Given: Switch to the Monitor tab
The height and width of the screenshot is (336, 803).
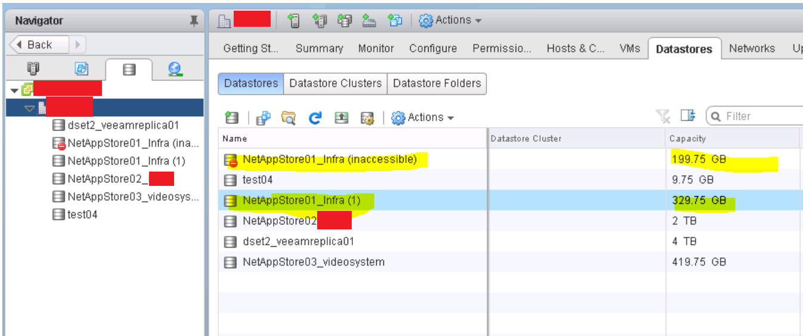Looking at the screenshot, I should pos(376,49).
